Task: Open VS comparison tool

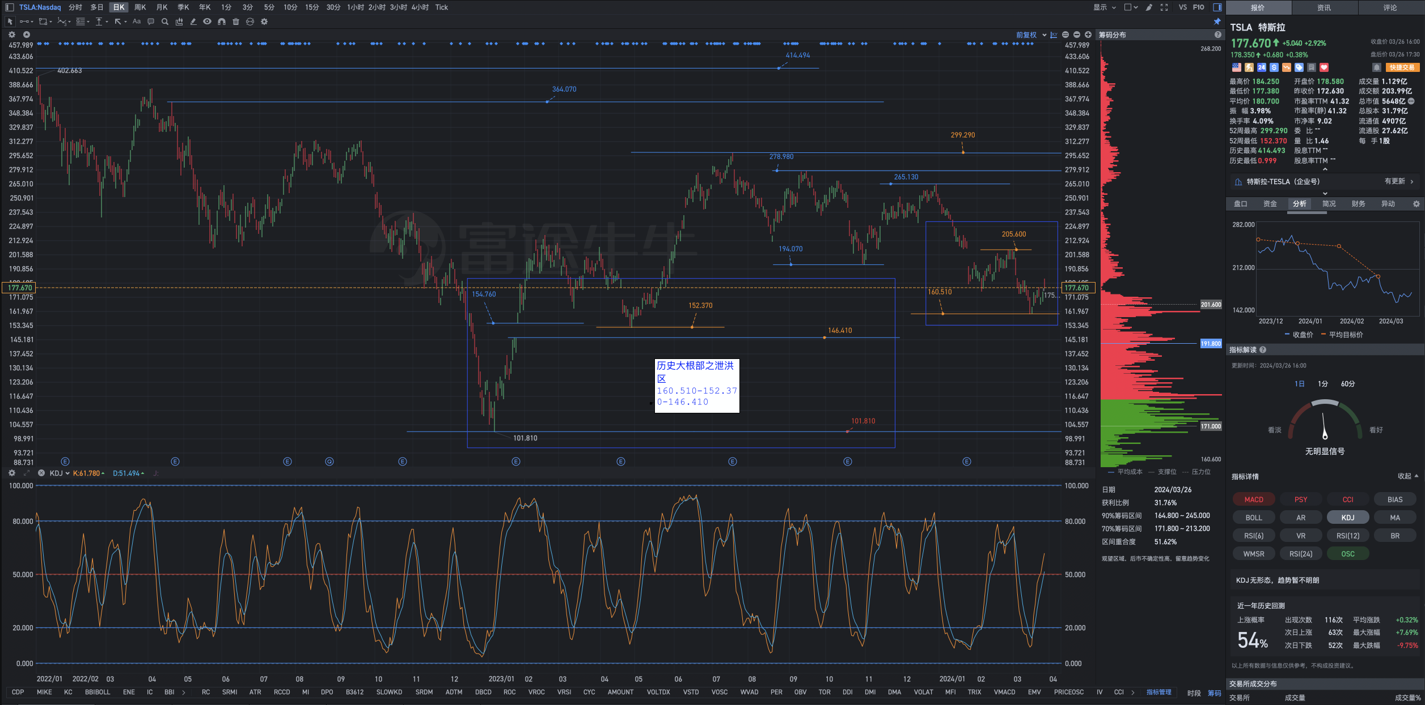Action: click(1183, 7)
